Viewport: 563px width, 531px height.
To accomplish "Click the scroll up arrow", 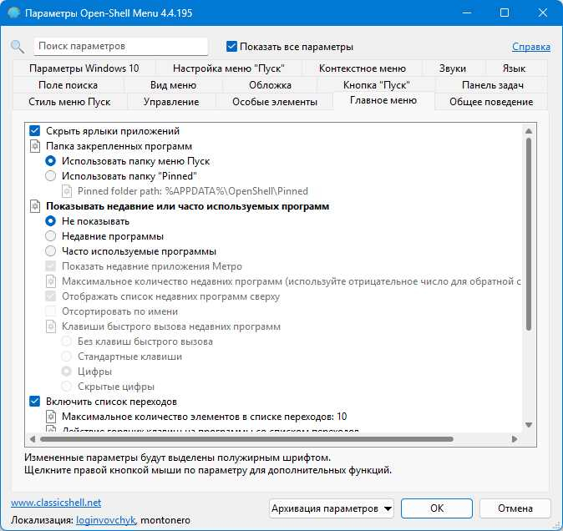I will (x=529, y=131).
